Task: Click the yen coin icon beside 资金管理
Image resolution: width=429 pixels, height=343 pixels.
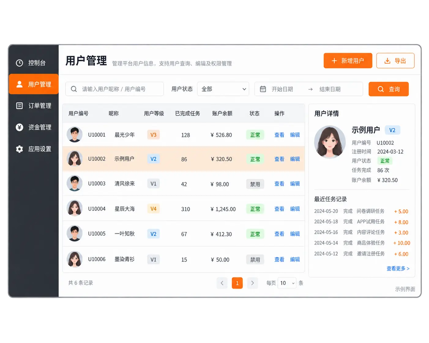Action: (x=19, y=127)
